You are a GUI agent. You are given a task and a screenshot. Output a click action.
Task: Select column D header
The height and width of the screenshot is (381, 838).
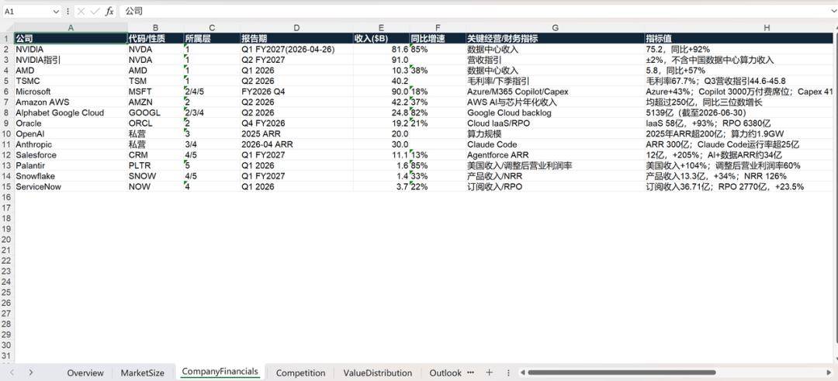point(296,28)
